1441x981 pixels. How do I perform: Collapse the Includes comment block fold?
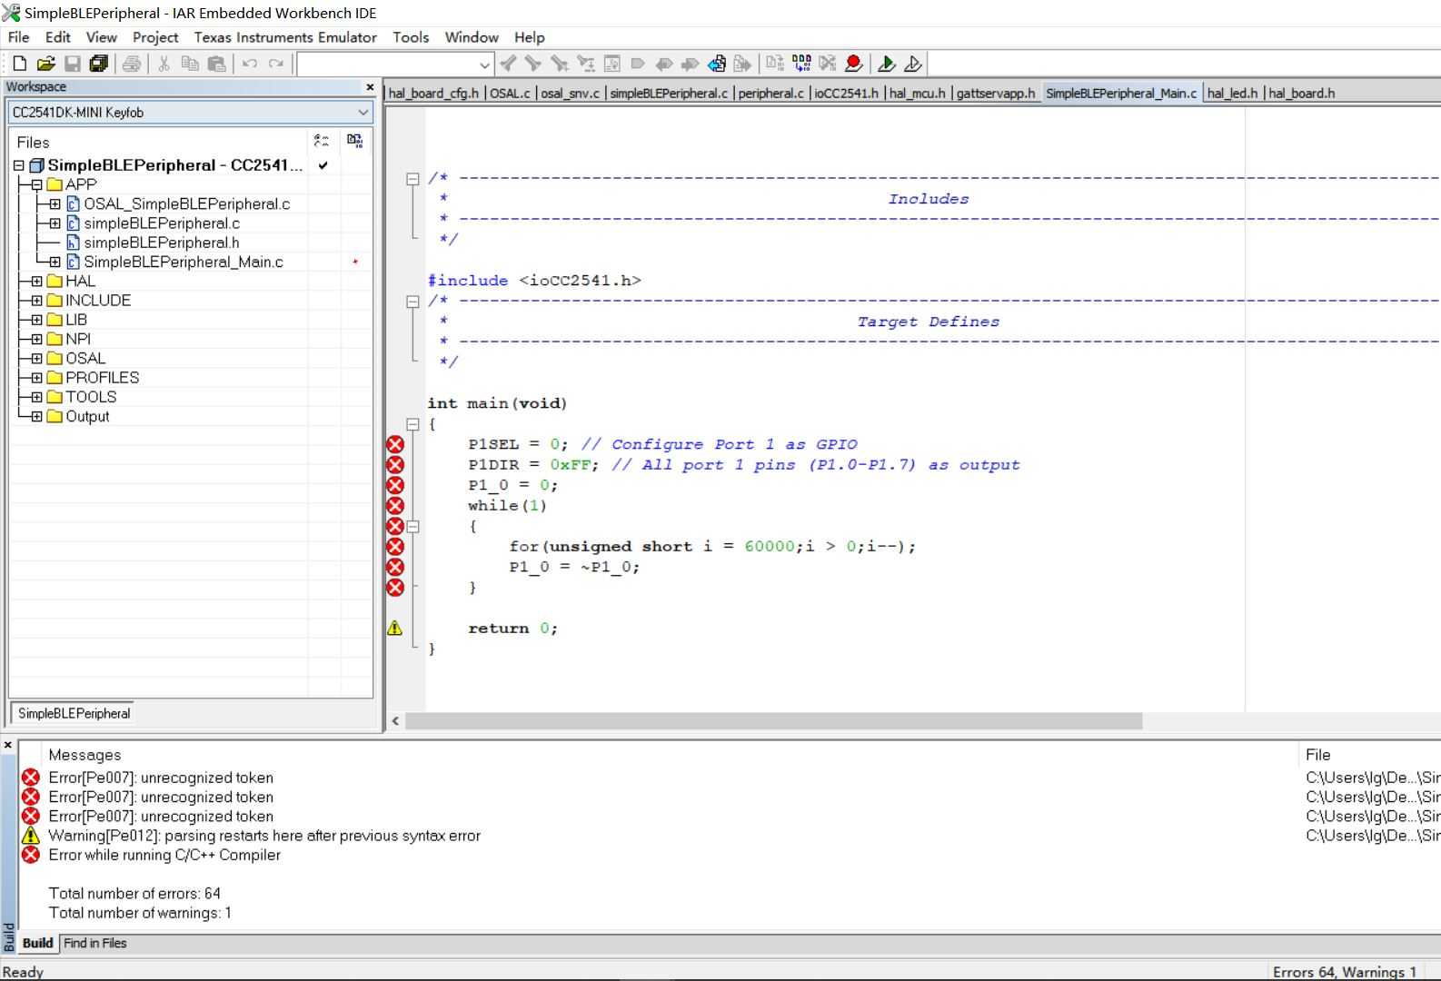click(412, 179)
